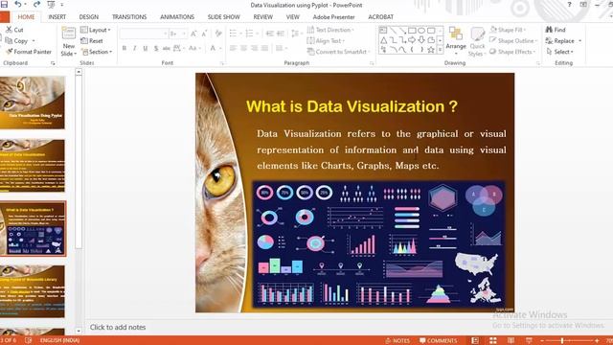Click to add notes field

[x=117, y=327]
